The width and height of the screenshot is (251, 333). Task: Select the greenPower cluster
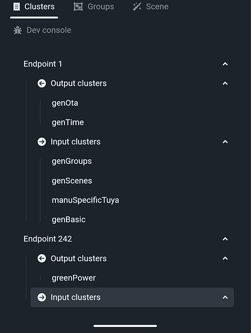[74, 278]
